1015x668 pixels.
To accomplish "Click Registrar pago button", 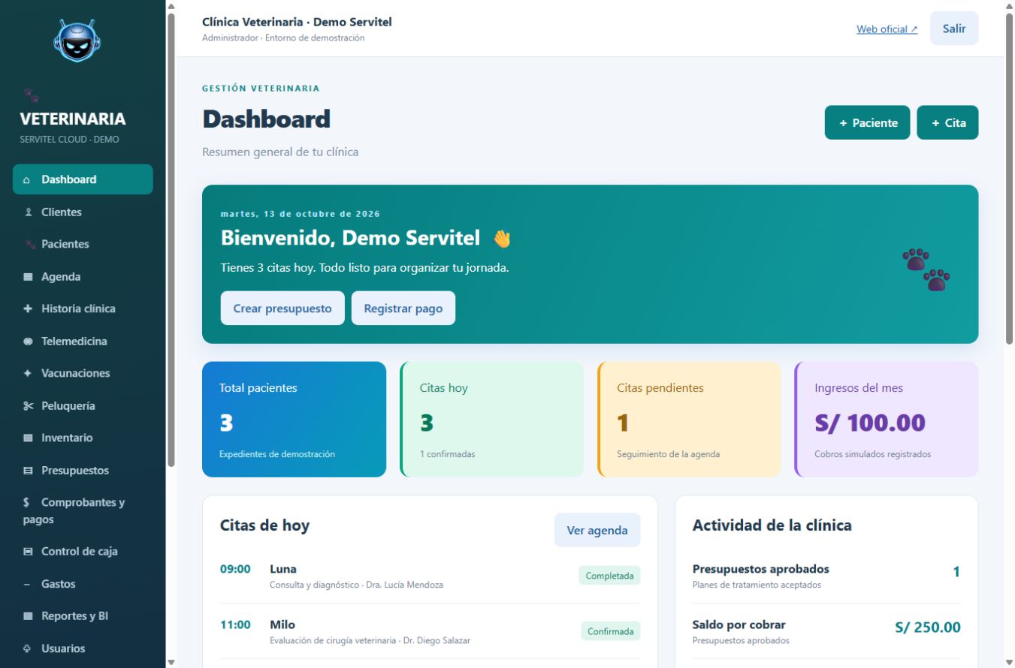I will pos(403,308).
